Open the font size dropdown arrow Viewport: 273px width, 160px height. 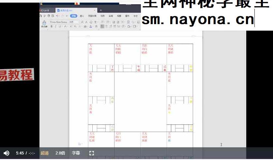tap(79, 22)
